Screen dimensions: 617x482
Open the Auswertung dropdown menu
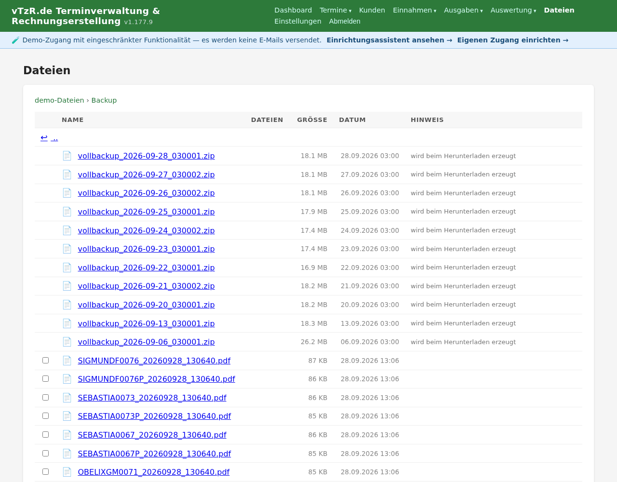(513, 10)
